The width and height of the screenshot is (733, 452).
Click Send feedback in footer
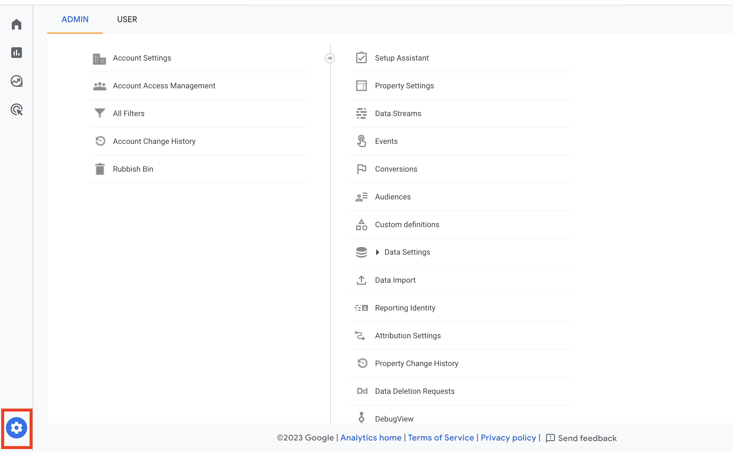click(581, 438)
